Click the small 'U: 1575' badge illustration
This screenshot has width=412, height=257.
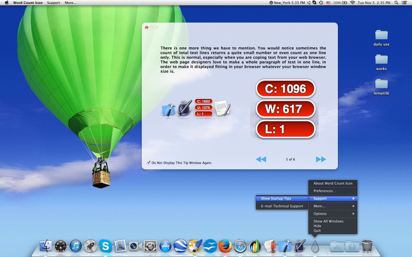coord(203,108)
